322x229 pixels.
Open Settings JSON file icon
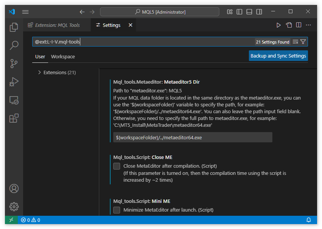coord(289,25)
